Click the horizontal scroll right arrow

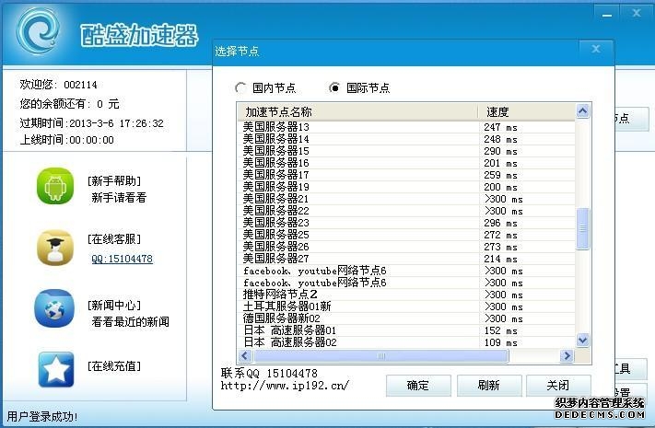coord(567,356)
